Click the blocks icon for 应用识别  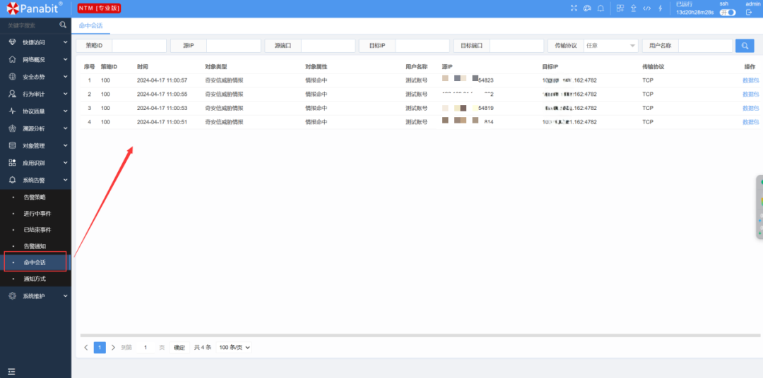pos(13,163)
